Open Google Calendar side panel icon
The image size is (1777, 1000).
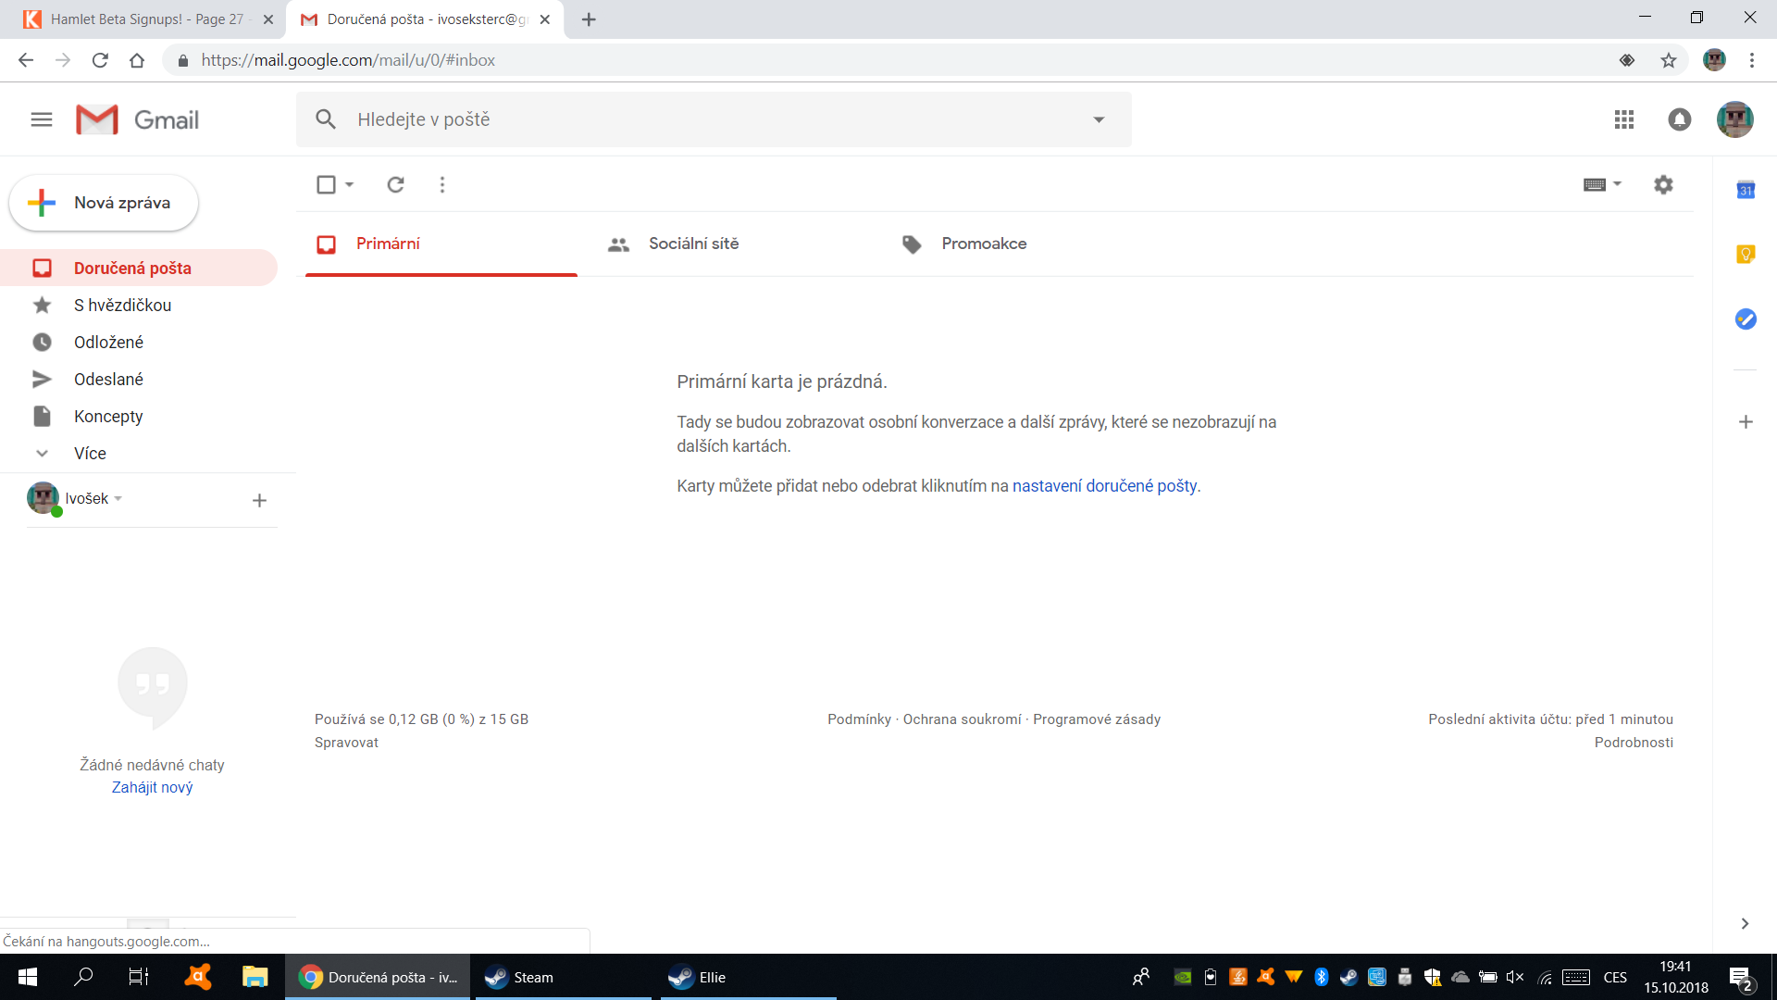click(1746, 191)
